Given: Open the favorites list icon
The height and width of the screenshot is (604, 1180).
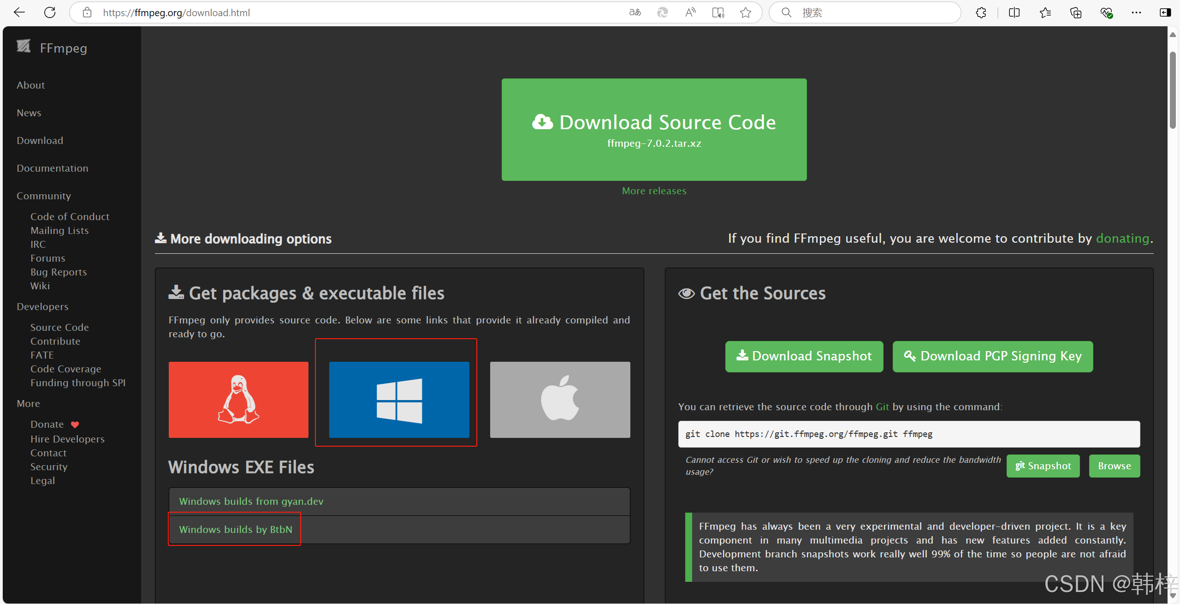Looking at the screenshot, I should 1045,12.
